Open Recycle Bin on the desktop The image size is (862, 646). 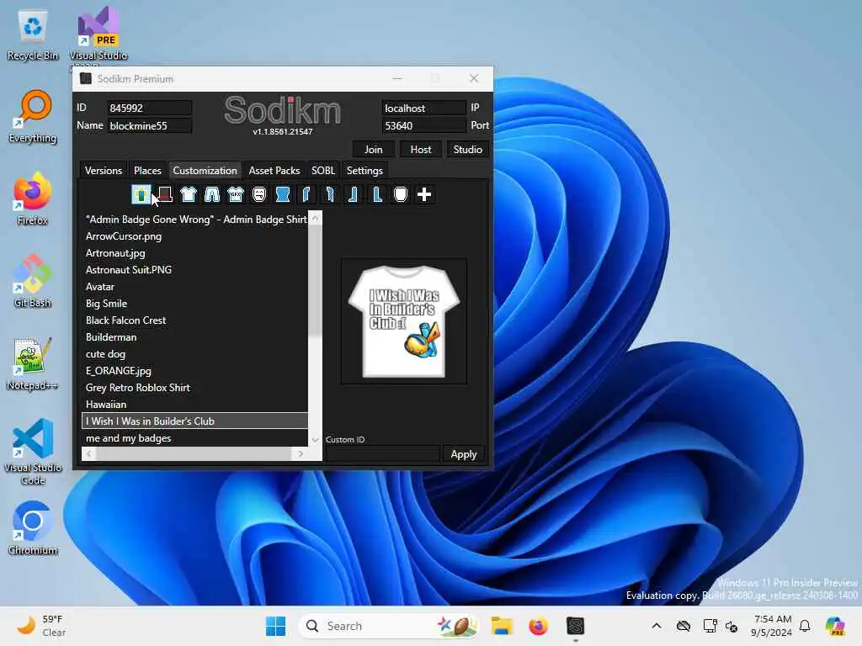click(x=33, y=34)
